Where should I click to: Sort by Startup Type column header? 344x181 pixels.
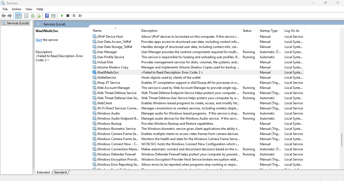point(270,30)
